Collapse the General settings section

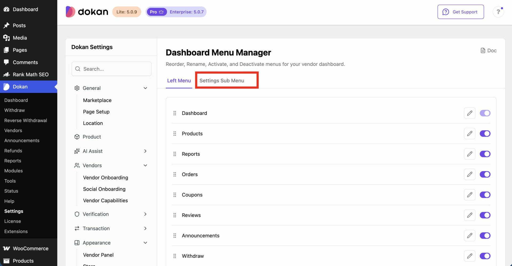[x=145, y=88]
